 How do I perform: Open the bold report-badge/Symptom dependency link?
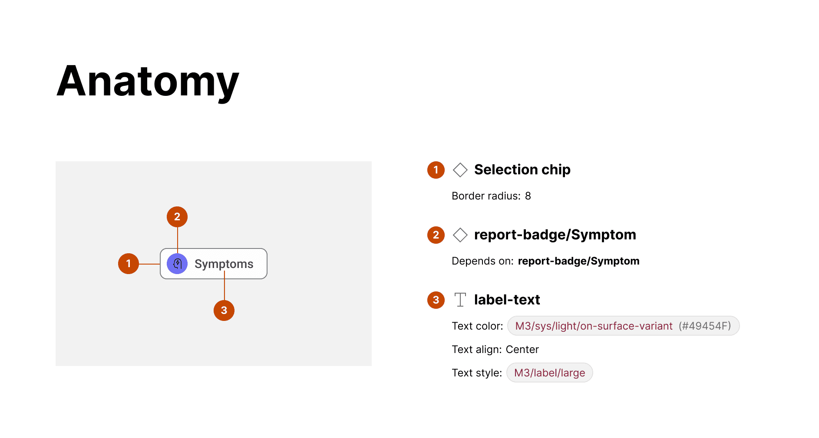point(578,261)
